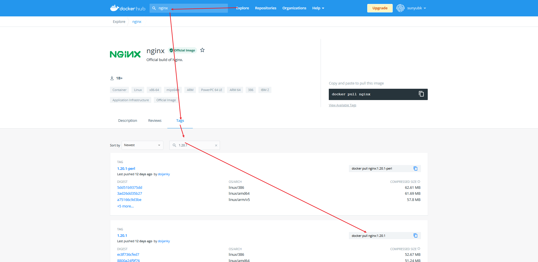Open doijanky profile under 1.20.1-perl
538x262 pixels.
[x=164, y=174]
